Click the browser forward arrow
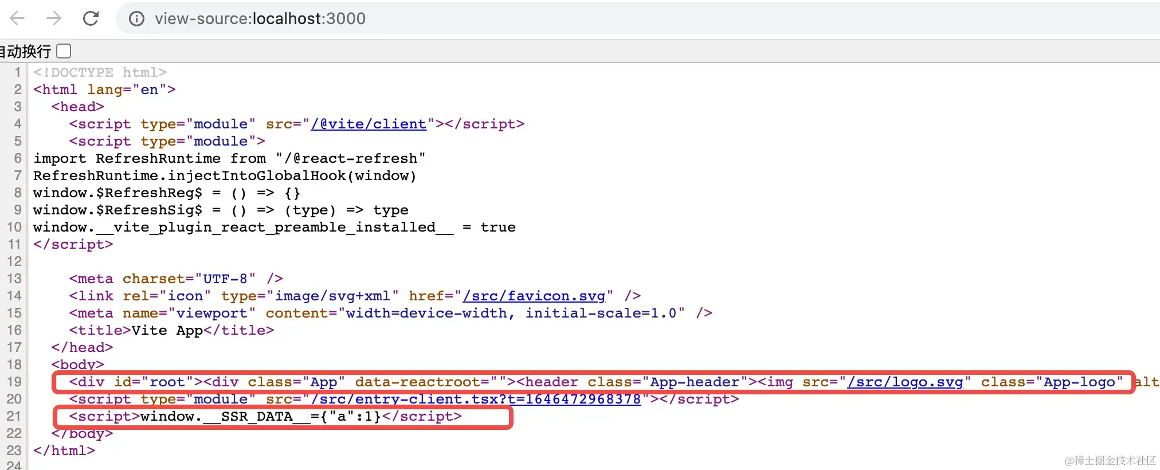The width and height of the screenshot is (1160, 470). click(54, 18)
